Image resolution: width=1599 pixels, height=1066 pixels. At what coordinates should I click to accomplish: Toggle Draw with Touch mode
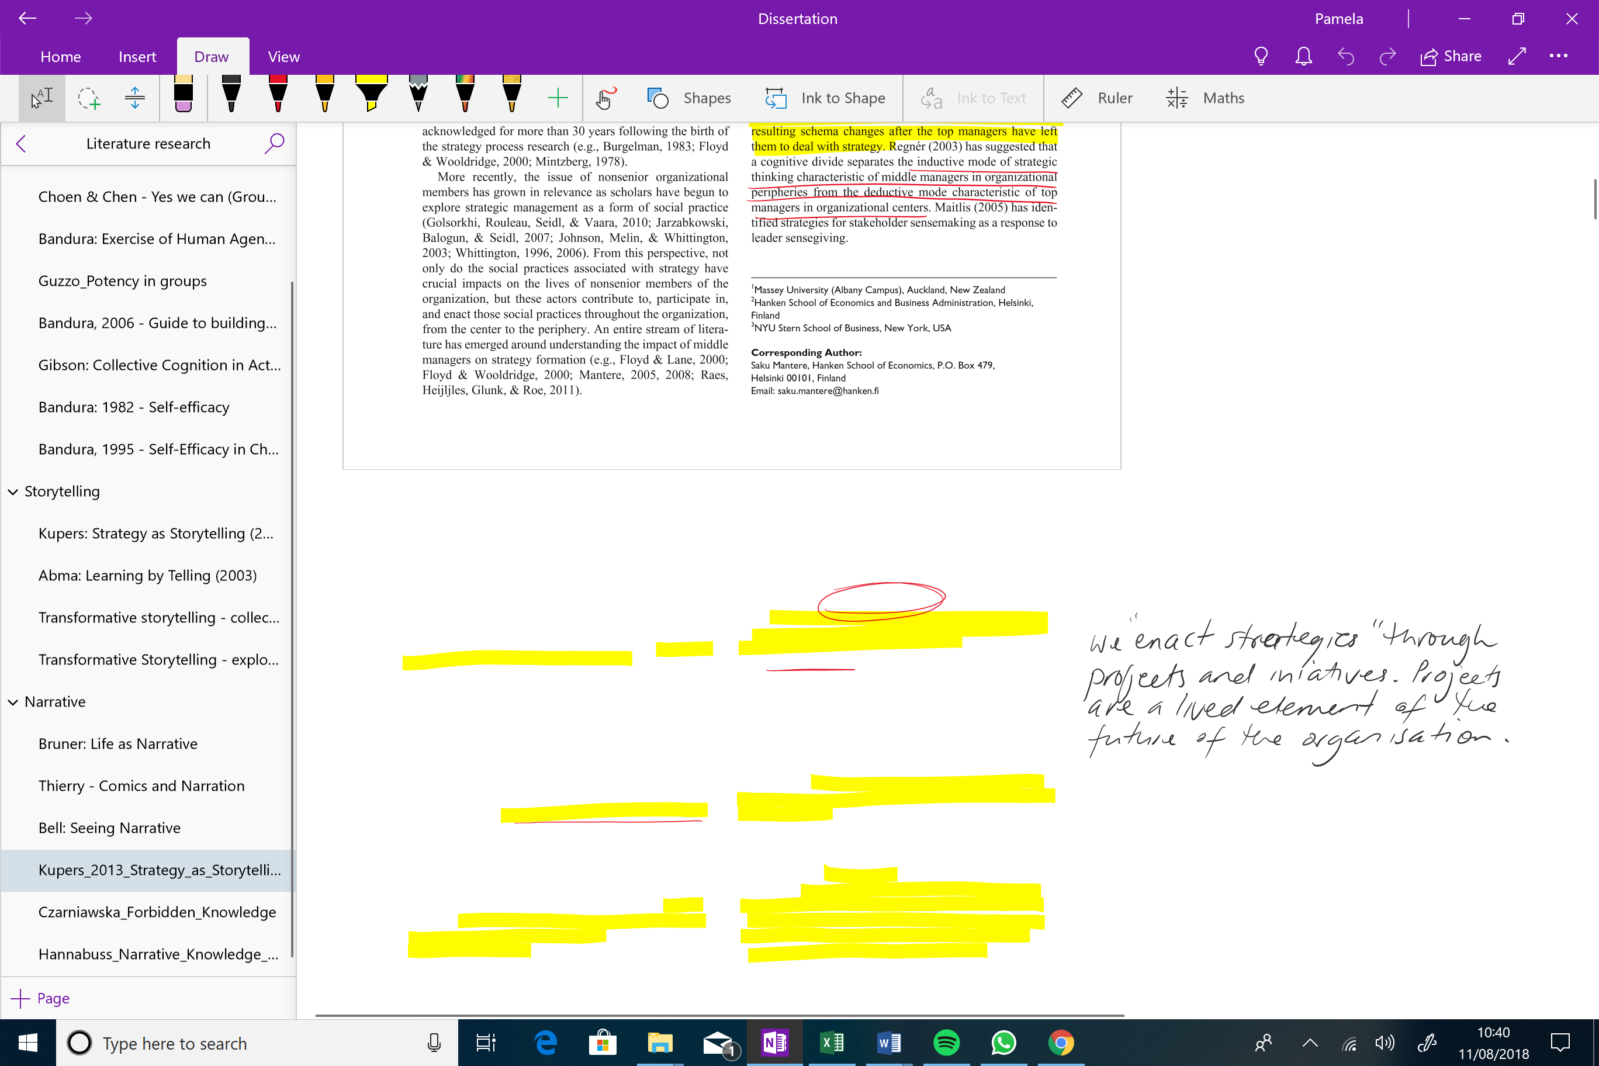[x=605, y=98]
